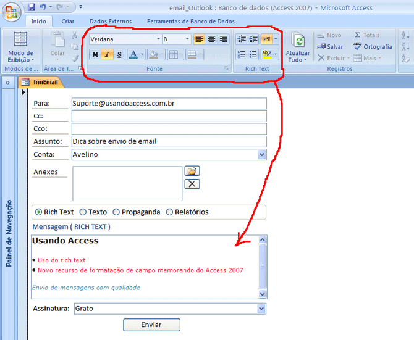Click the X remove attachment button
Viewport: 414px width, 340px height.
pos(192,184)
